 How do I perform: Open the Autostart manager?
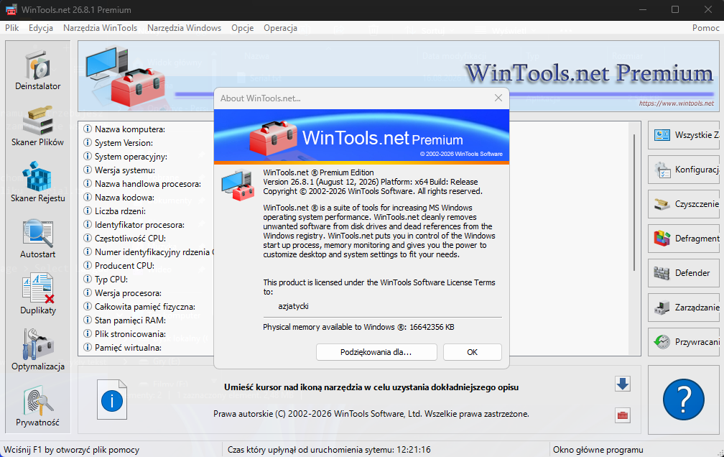38,238
